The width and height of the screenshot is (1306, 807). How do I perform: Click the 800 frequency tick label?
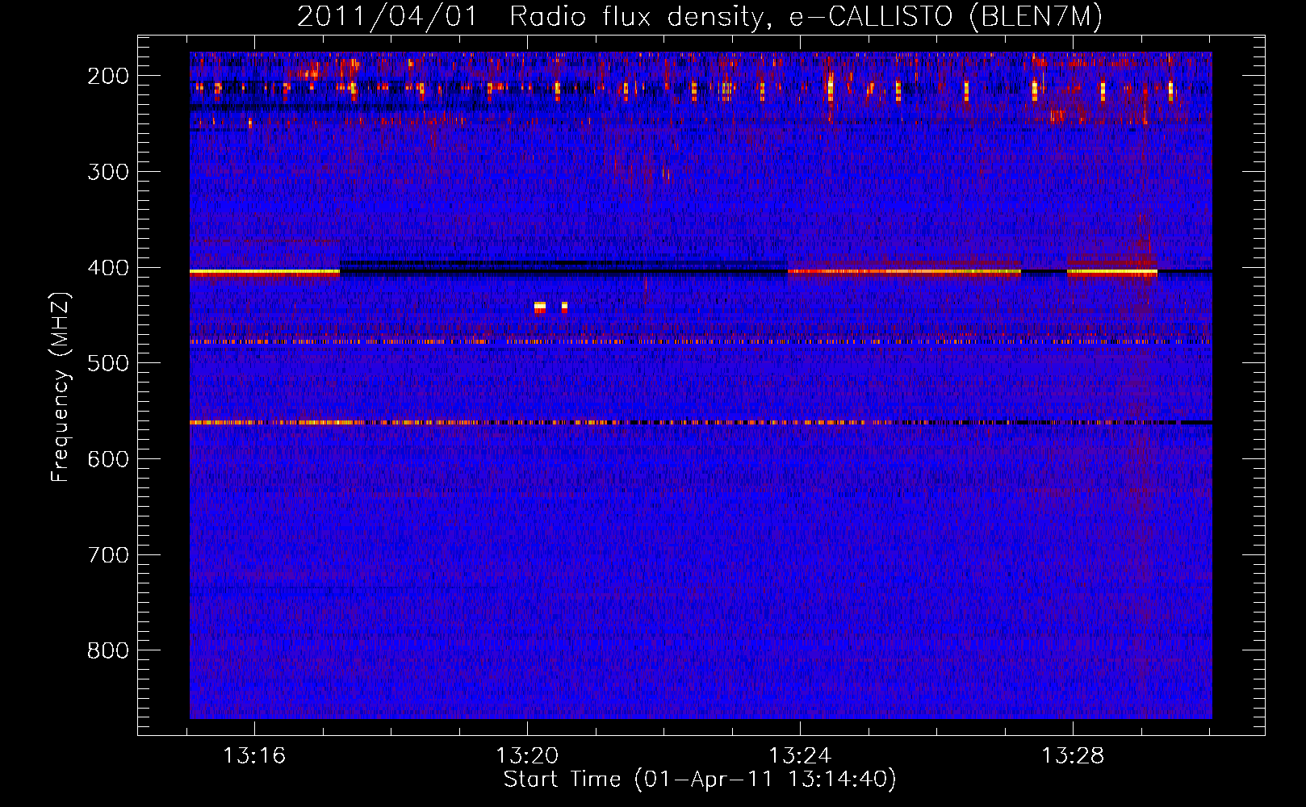pos(108,650)
